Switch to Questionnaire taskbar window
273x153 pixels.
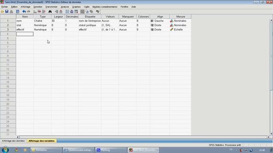(78, 150)
